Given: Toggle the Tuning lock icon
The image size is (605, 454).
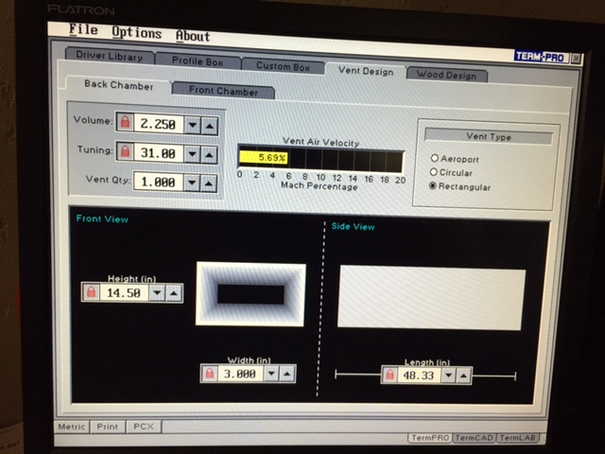Looking at the screenshot, I should coord(125,152).
